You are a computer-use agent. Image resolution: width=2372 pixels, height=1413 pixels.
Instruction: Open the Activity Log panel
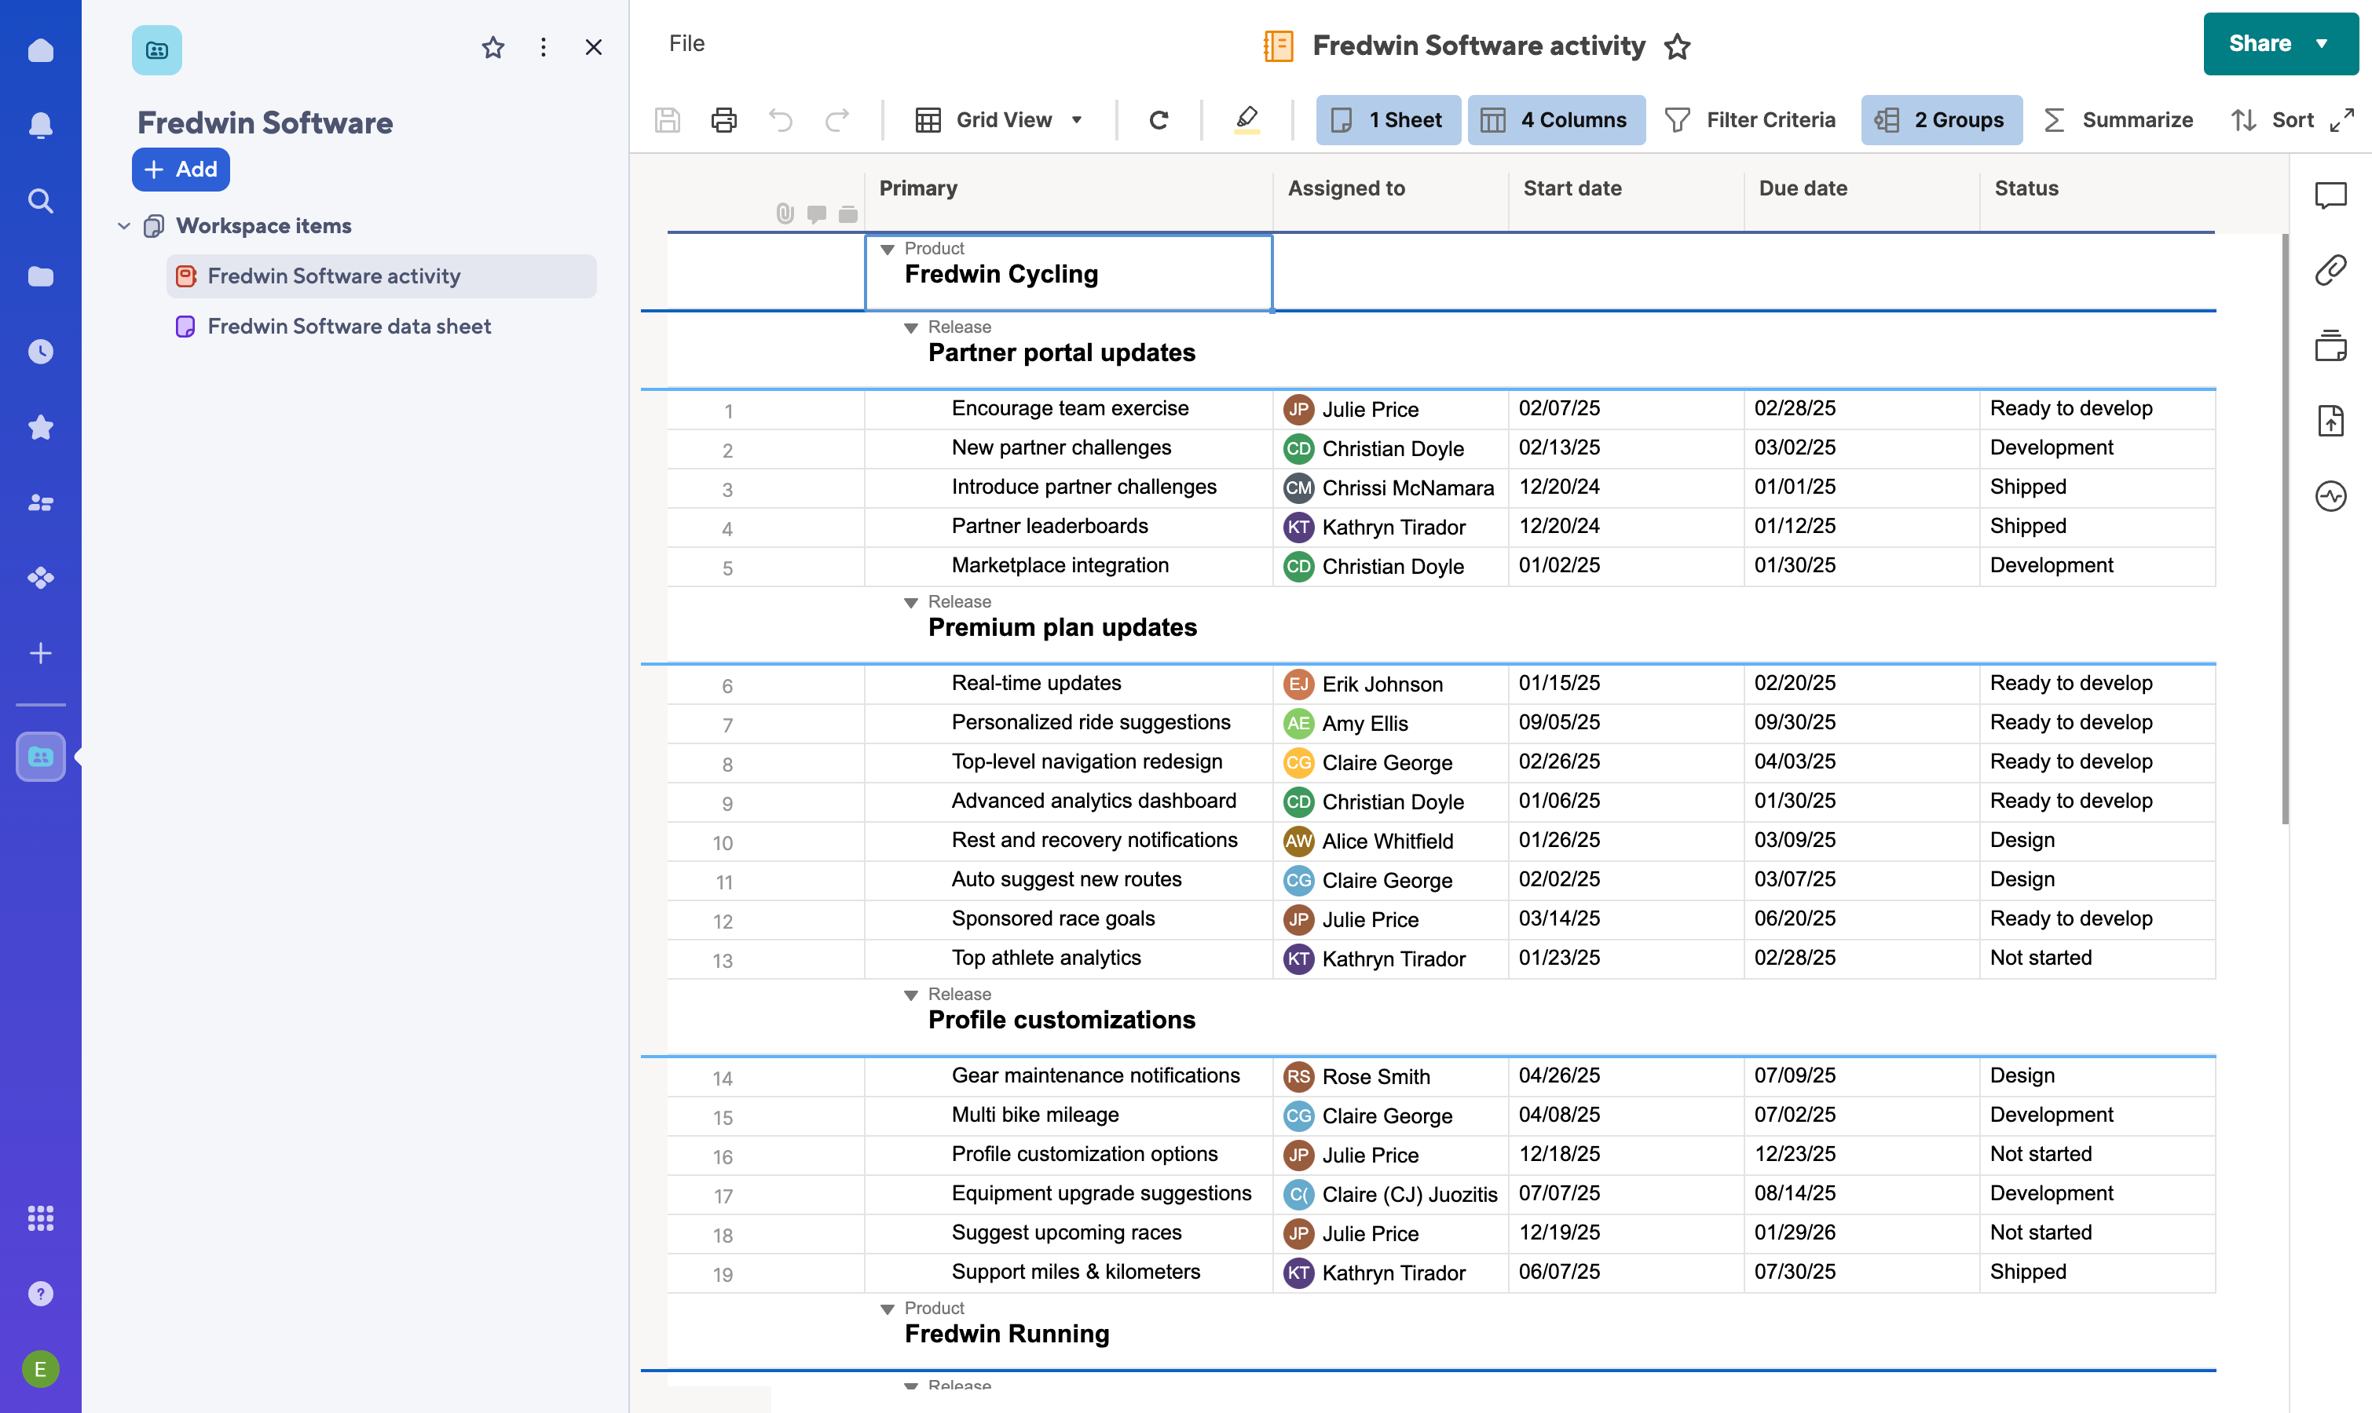(2331, 495)
